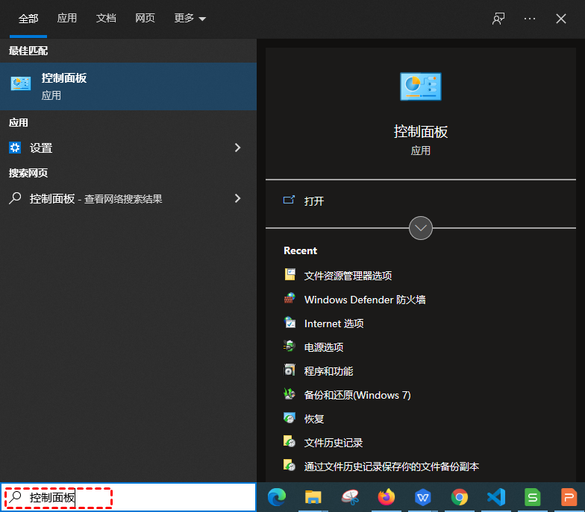Click the search box magnifier icon

coord(15,496)
